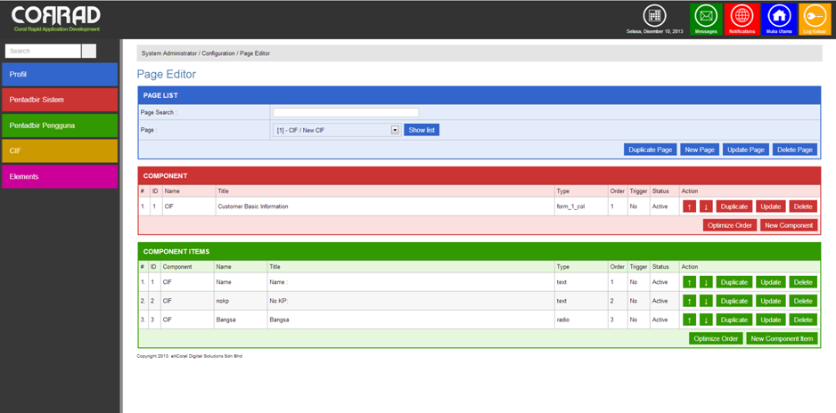The height and width of the screenshot is (413, 836).
Task: Move CIF component up with red arrow
Action: tap(689, 206)
